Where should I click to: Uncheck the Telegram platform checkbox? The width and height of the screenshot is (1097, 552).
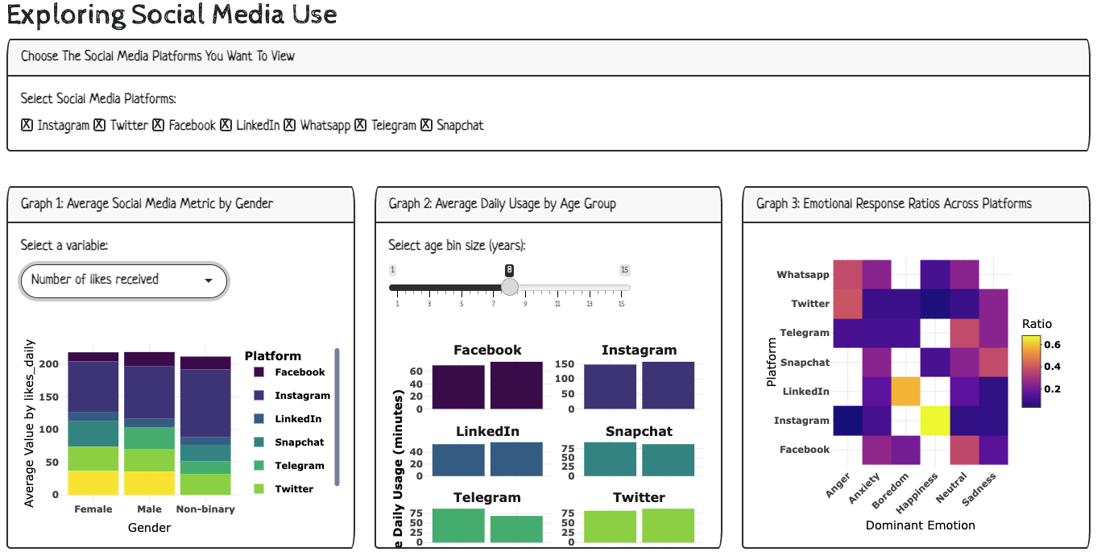360,125
